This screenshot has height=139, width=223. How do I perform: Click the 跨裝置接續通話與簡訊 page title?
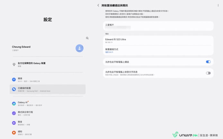point(115,5)
